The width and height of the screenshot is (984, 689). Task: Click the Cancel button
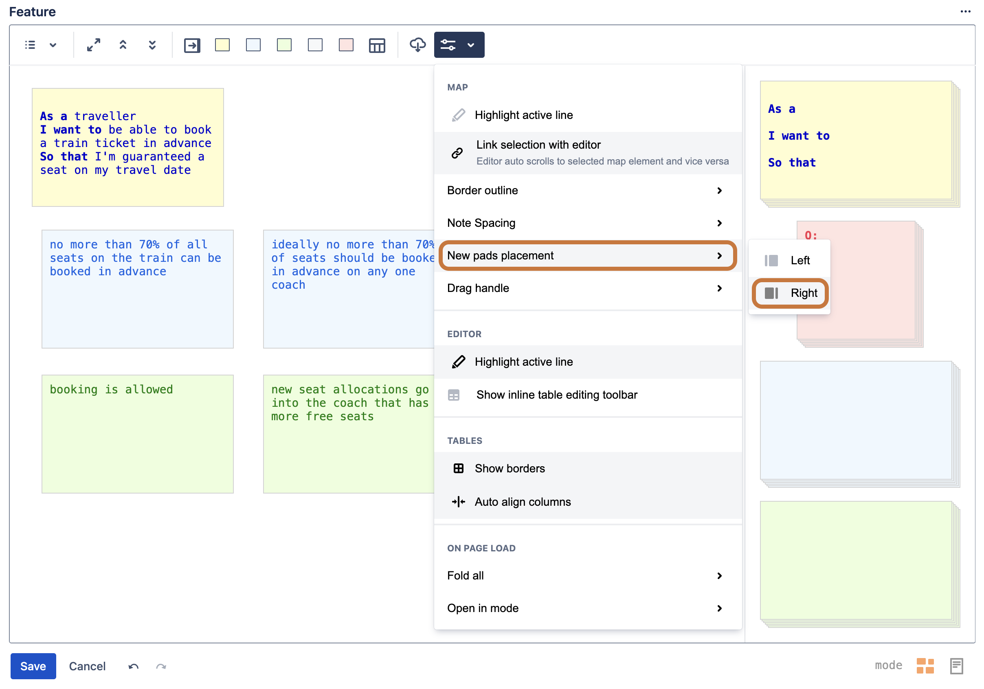coord(88,666)
